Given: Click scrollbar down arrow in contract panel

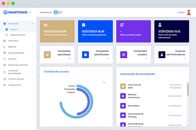Looking at the screenshot, I should [188, 125].
